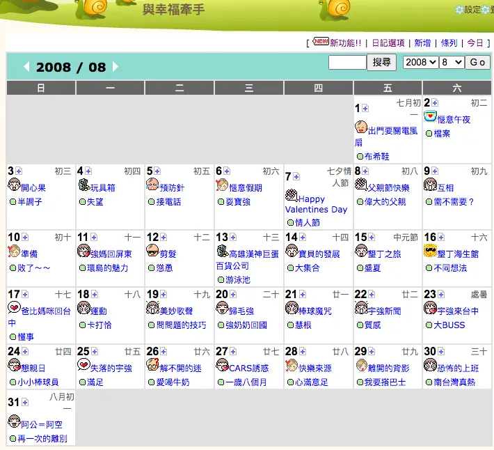
Task: Open the 恐怖的上班 entry
Action: [x=458, y=368]
